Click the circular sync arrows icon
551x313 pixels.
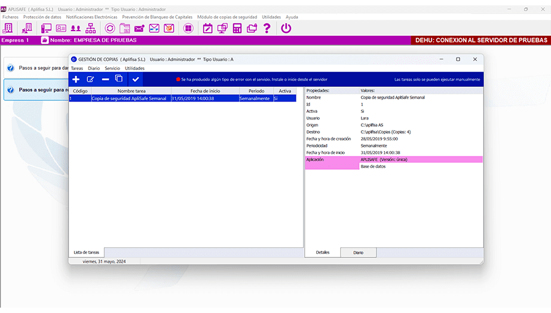click(x=109, y=28)
